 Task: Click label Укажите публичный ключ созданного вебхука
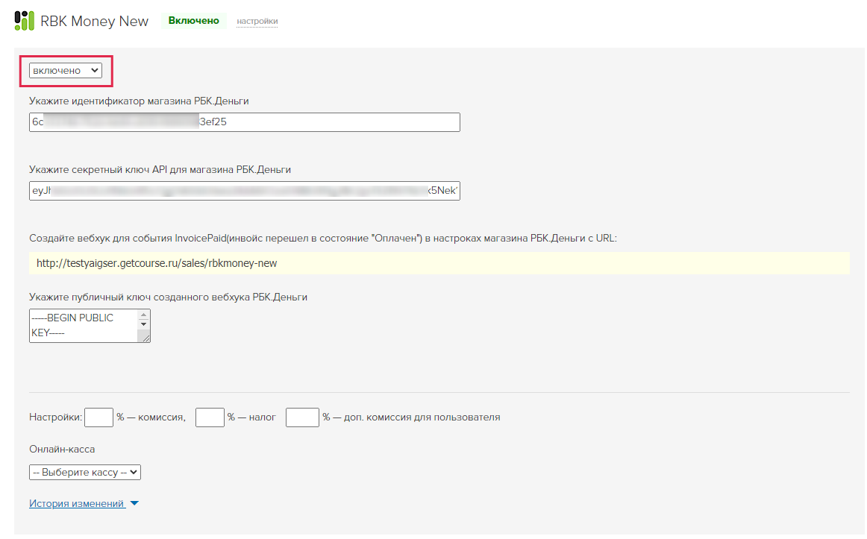[168, 297]
